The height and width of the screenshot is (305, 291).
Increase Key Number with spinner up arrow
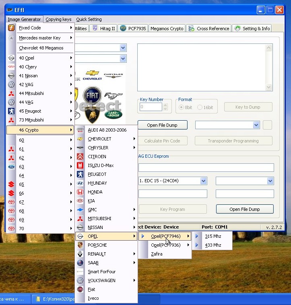pos(165,105)
